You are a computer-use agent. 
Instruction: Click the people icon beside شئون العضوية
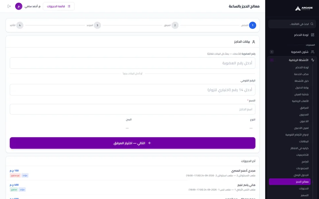312,52
